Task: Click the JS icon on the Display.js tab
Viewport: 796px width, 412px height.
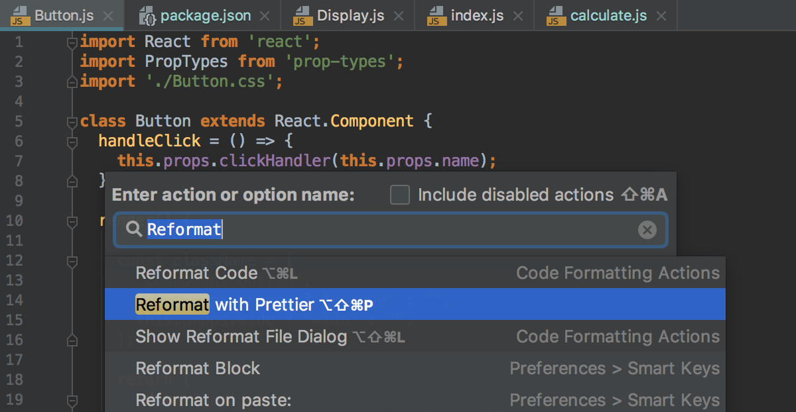Action: pos(302,15)
